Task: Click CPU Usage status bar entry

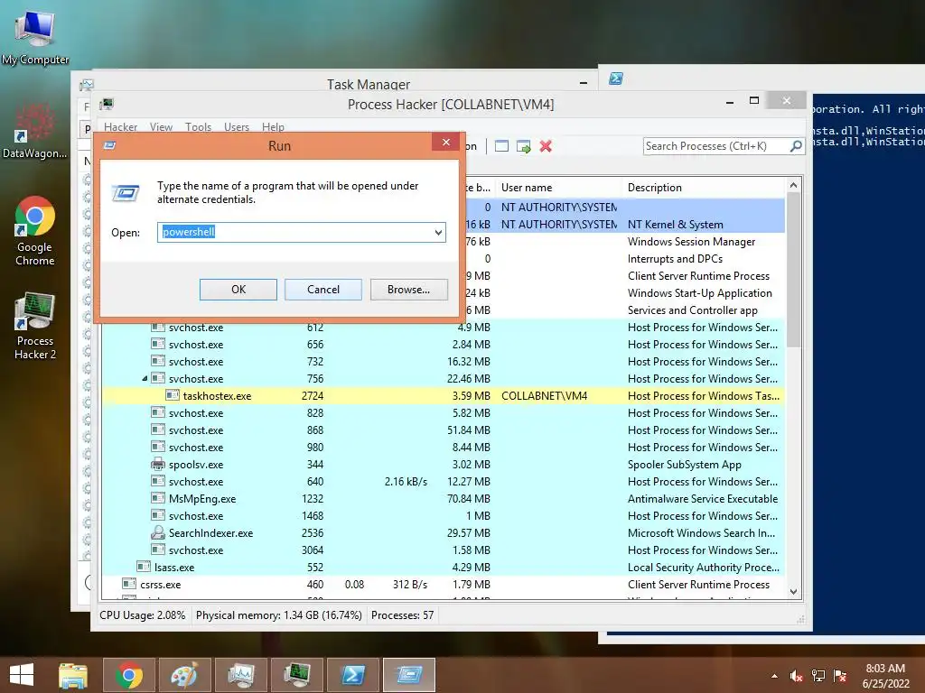Action: pos(142,615)
